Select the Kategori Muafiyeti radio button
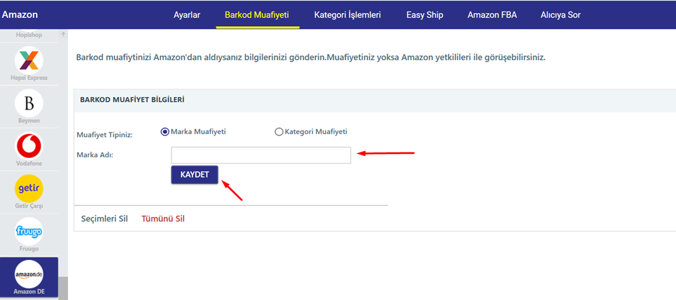 278,132
